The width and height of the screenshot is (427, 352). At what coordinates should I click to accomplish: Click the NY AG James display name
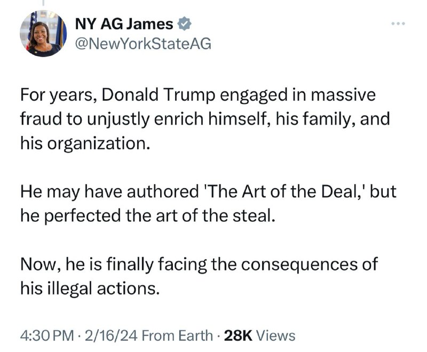[x=124, y=24]
